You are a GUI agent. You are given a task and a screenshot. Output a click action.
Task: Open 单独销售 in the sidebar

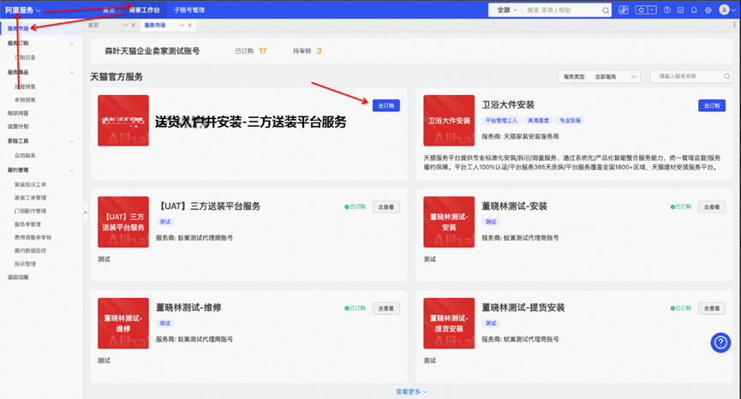[x=25, y=100]
